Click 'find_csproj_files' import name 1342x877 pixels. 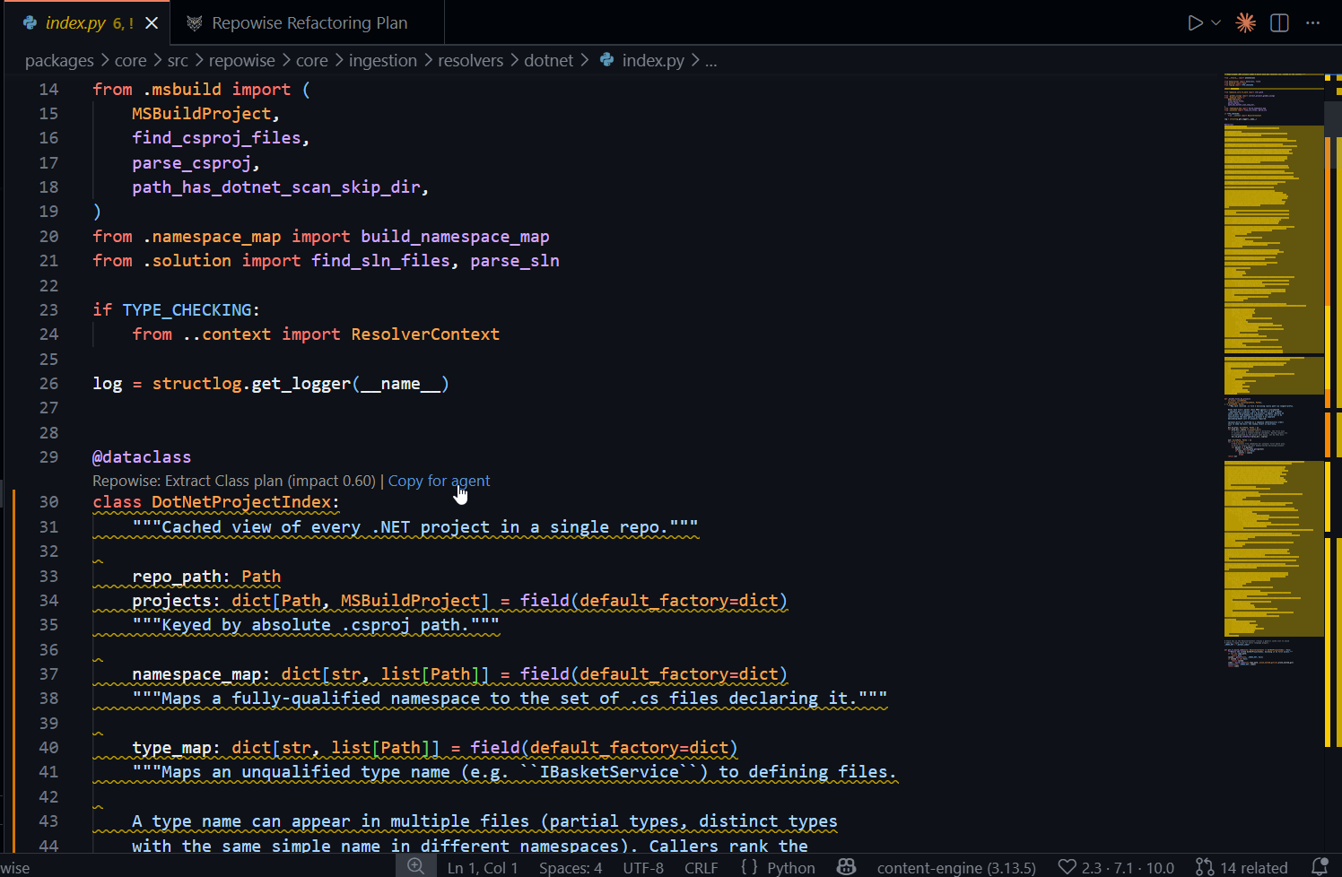coord(216,138)
